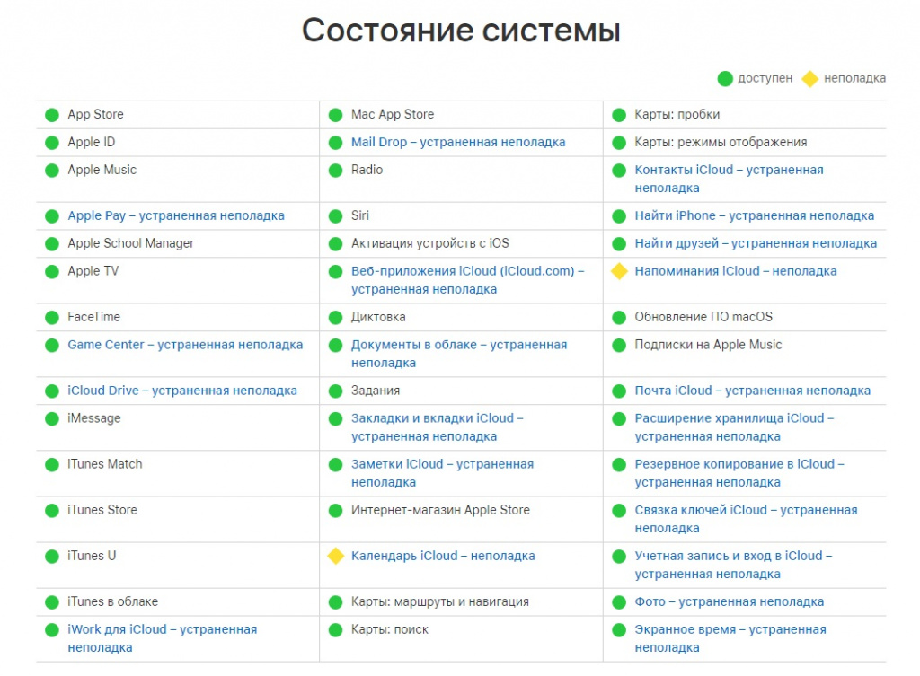This screenshot has height=676, width=920.
Task: Click the Обновление ПО macOS label
Action: [703, 317]
